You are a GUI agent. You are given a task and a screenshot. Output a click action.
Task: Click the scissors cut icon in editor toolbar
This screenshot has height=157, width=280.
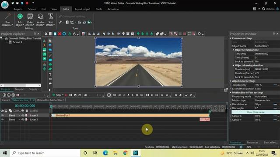(46, 34)
